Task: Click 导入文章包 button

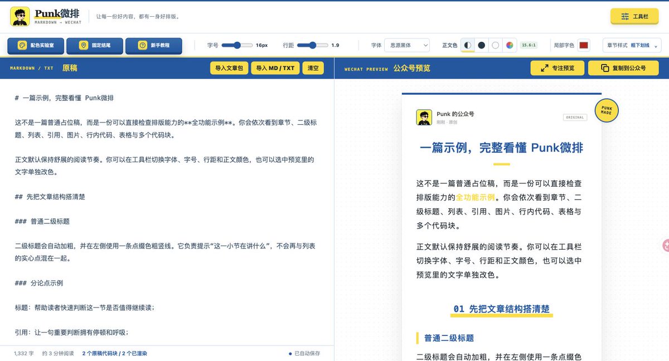Action: (x=229, y=68)
